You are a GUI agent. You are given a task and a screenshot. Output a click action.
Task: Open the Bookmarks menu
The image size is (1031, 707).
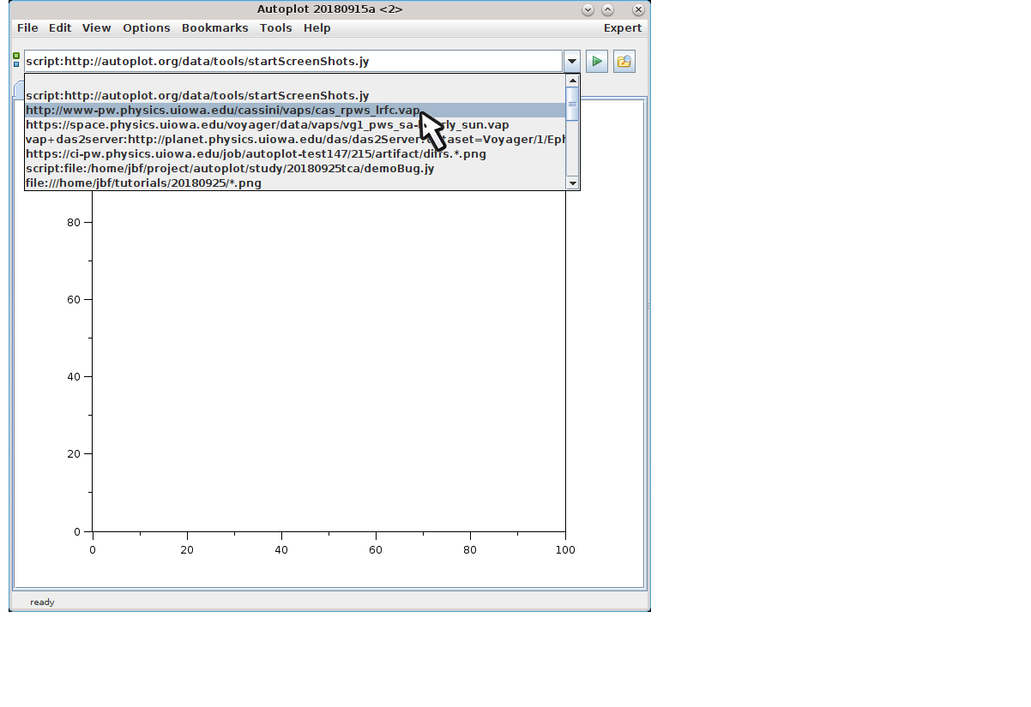pos(214,28)
